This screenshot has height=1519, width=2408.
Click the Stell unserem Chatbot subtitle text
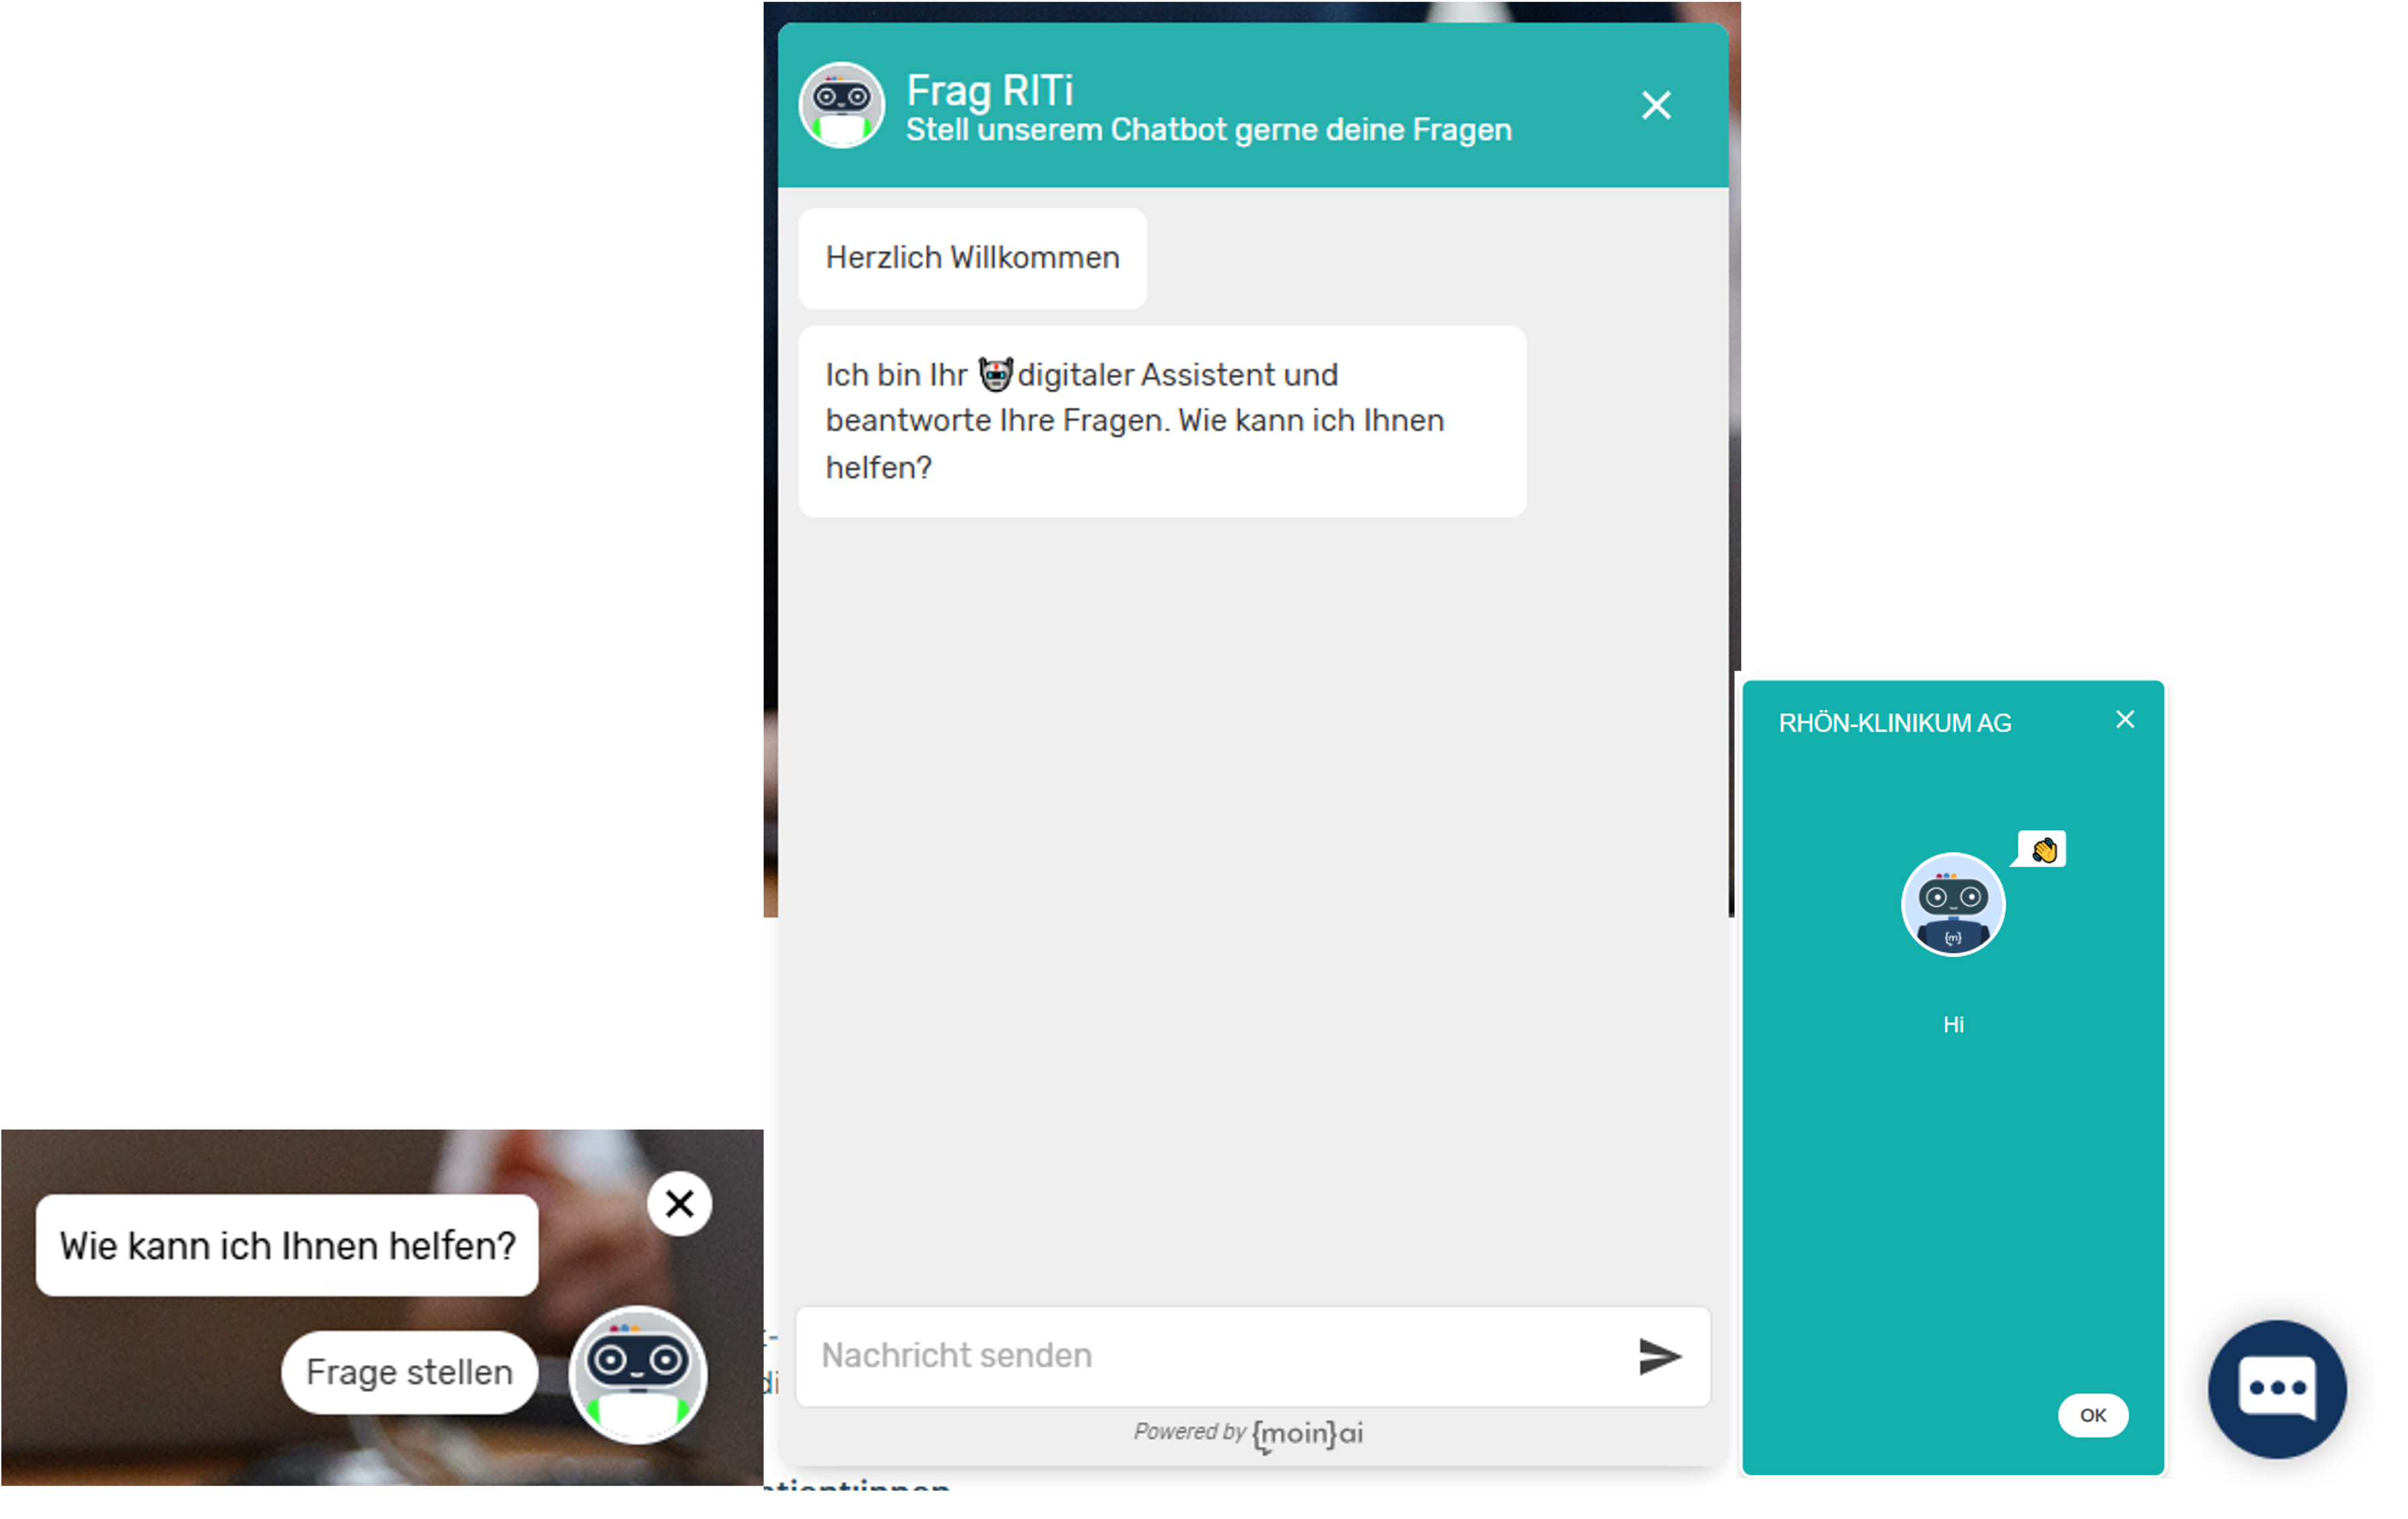(x=1209, y=130)
